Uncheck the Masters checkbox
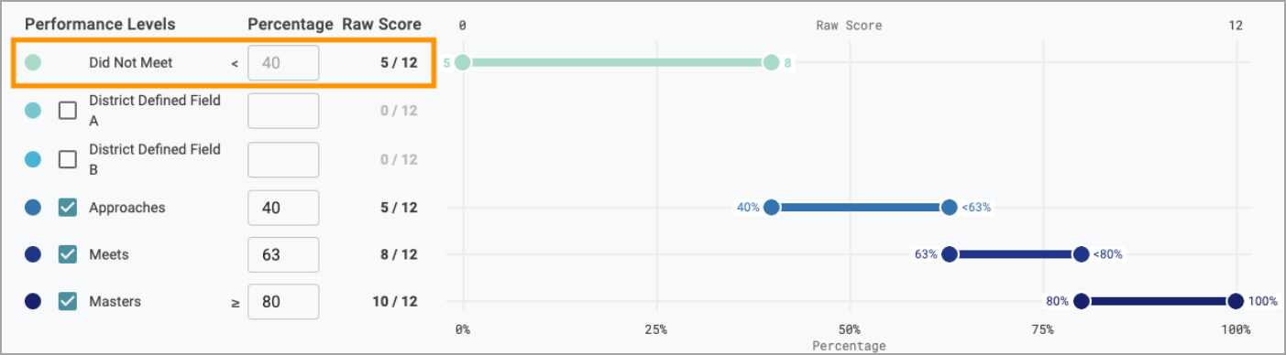The image size is (1286, 355). coord(68,301)
